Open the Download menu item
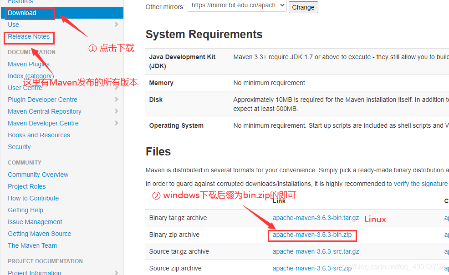The width and height of the screenshot is (449, 275). pos(22,13)
